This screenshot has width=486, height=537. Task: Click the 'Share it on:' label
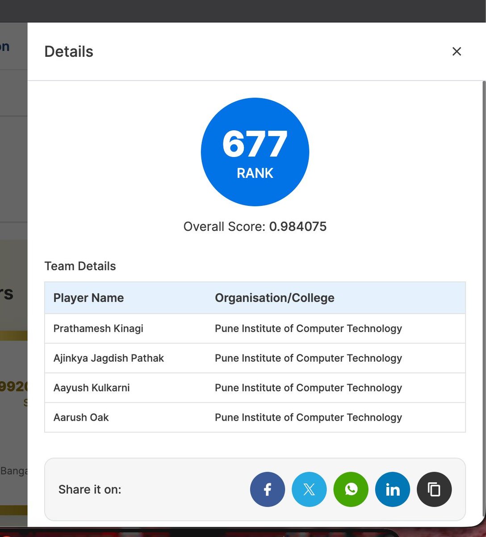tap(90, 490)
